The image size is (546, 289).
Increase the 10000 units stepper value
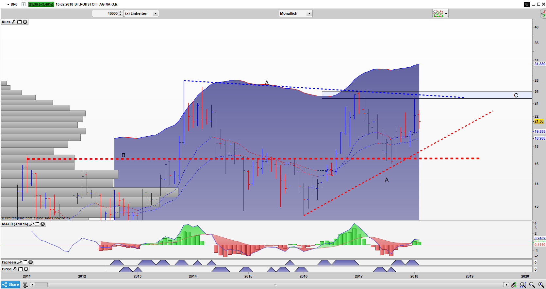(x=121, y=12)
